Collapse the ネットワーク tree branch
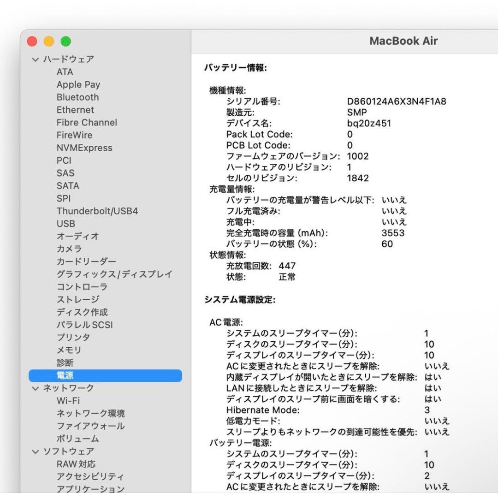The image size is (498, 493). (36, 388)
